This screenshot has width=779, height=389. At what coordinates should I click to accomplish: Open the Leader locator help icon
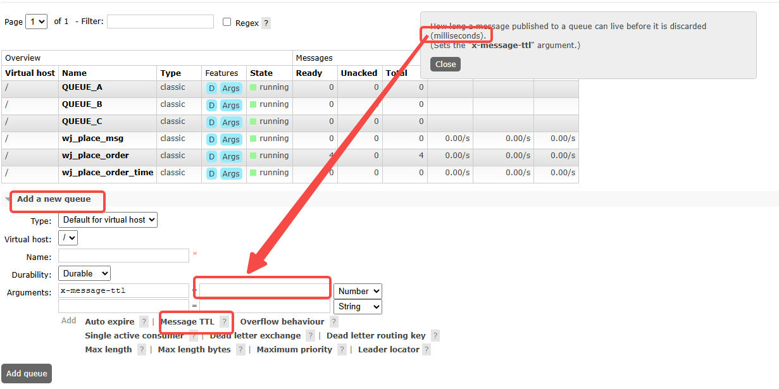pos(427,350)
